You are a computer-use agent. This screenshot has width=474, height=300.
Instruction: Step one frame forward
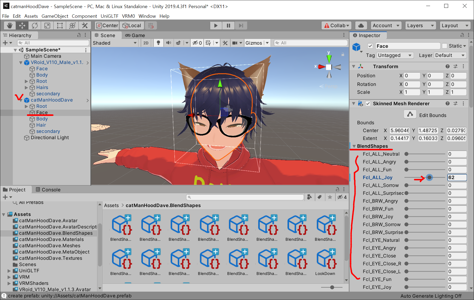tap(241, 26)
